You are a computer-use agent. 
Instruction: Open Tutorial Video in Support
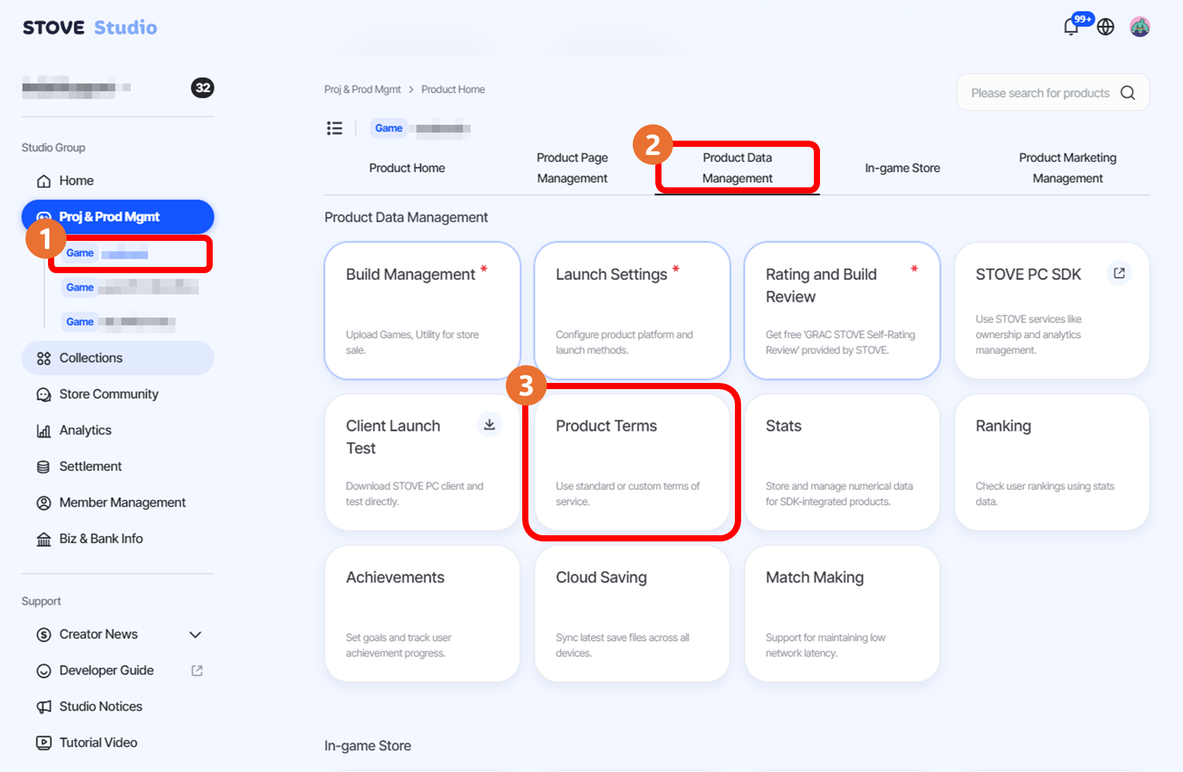[118, 742]
